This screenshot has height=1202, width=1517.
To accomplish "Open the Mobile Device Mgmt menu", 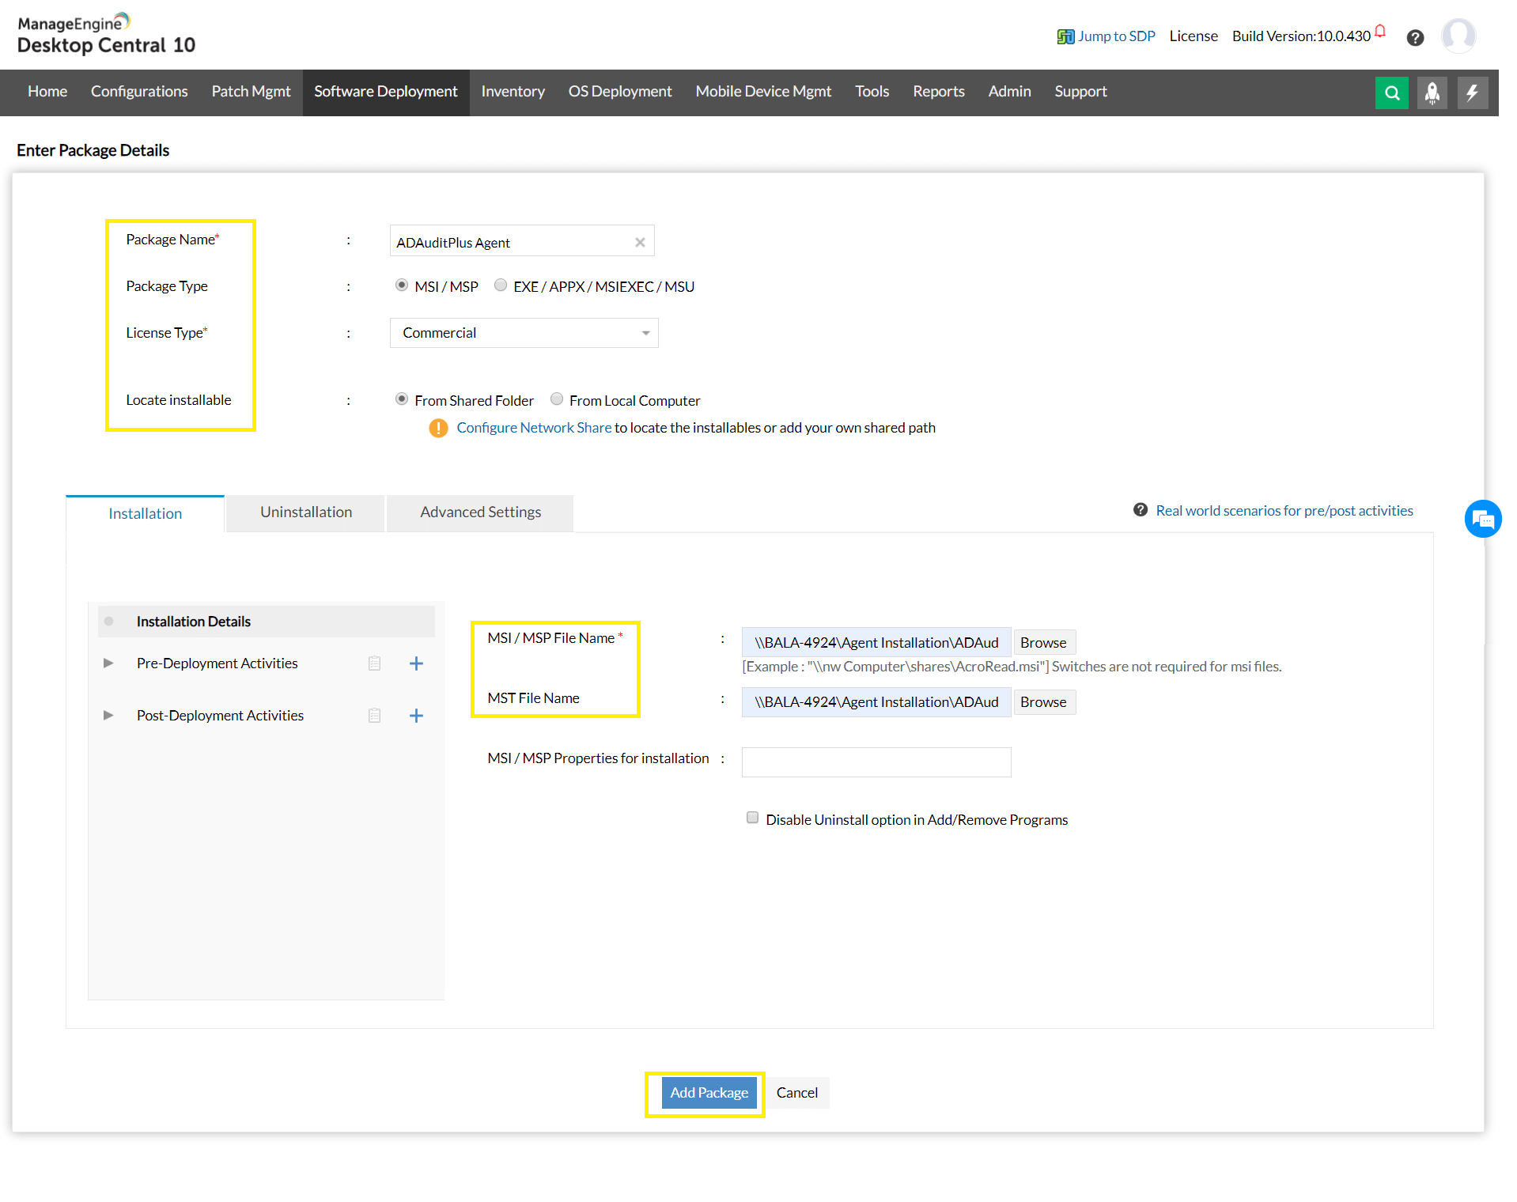I will pyautogui.click(x=762, y=92).
